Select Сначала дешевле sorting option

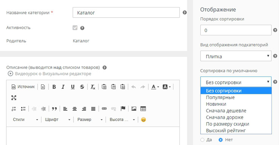tap(236, 110)
